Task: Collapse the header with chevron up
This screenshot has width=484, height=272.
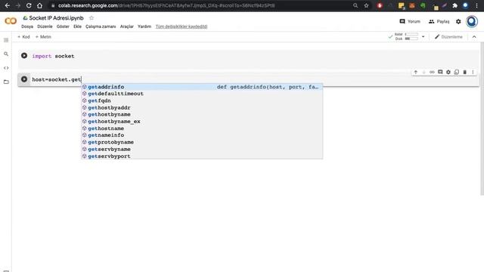Action: tap(474, 37)
